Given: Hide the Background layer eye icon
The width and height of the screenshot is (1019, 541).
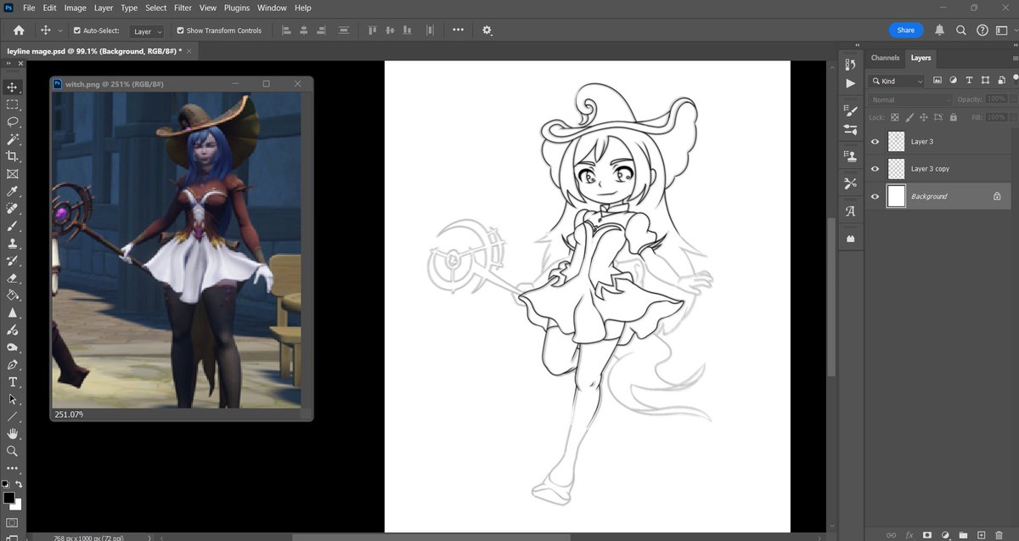Looking at the screenshot, I should coord(875,196).
